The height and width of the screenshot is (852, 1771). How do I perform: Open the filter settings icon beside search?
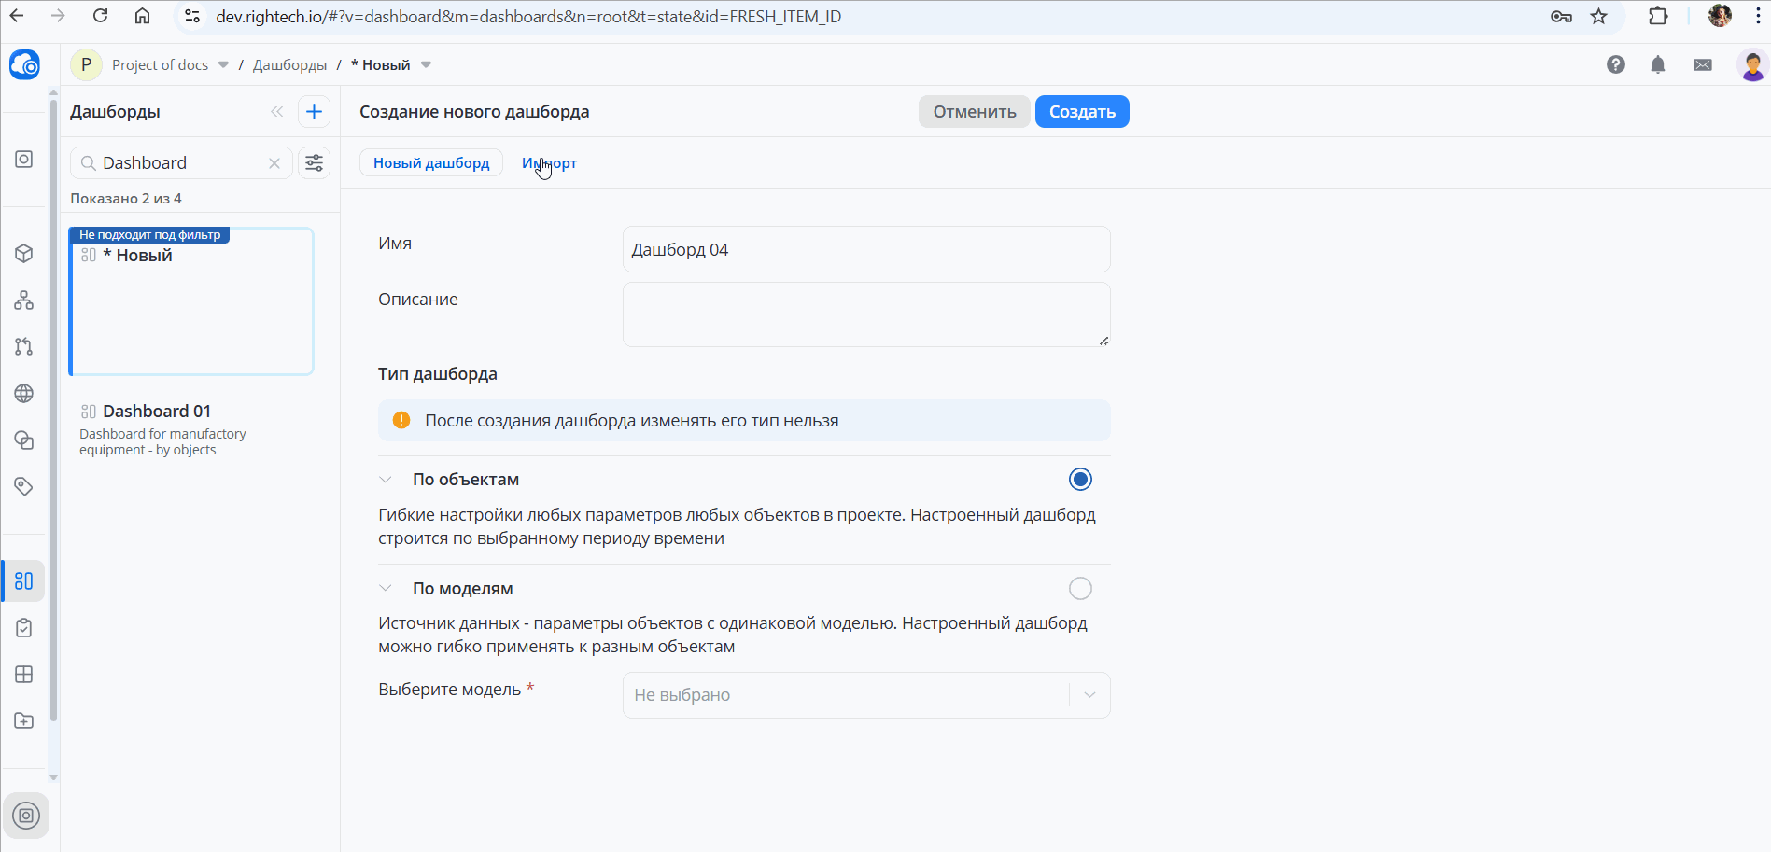click(x=314, y=163)
